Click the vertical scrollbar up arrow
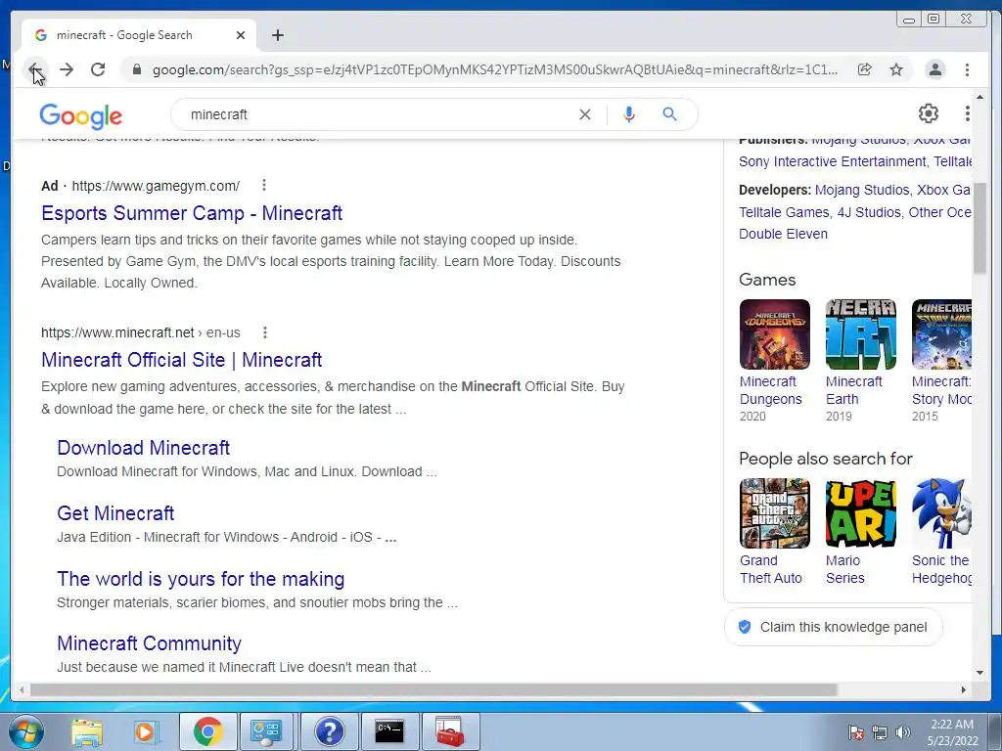The image size is (1002, 751). [x=979, y=98]
